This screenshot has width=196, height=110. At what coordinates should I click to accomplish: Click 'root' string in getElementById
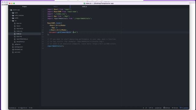click(74, 32)
